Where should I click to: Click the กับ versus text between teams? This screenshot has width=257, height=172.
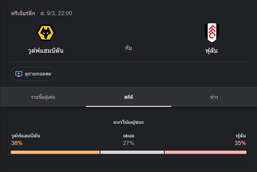[129, 48]
